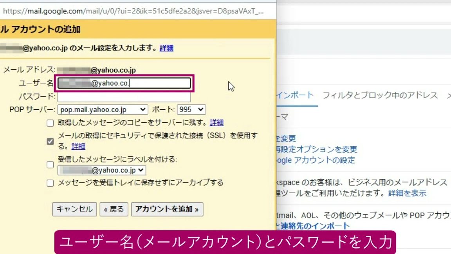The height and width of the screenshot is (254, 451).
Task: Click the 詳細を表示 link in Gmail settings
Action: click(407, 193)
